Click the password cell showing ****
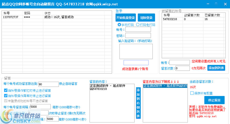230x124 pixels. (27, 17)
